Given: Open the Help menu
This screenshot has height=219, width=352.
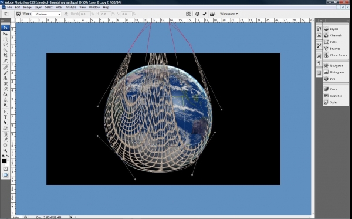Looking at the screenshot, I should [x=106, y=7].
